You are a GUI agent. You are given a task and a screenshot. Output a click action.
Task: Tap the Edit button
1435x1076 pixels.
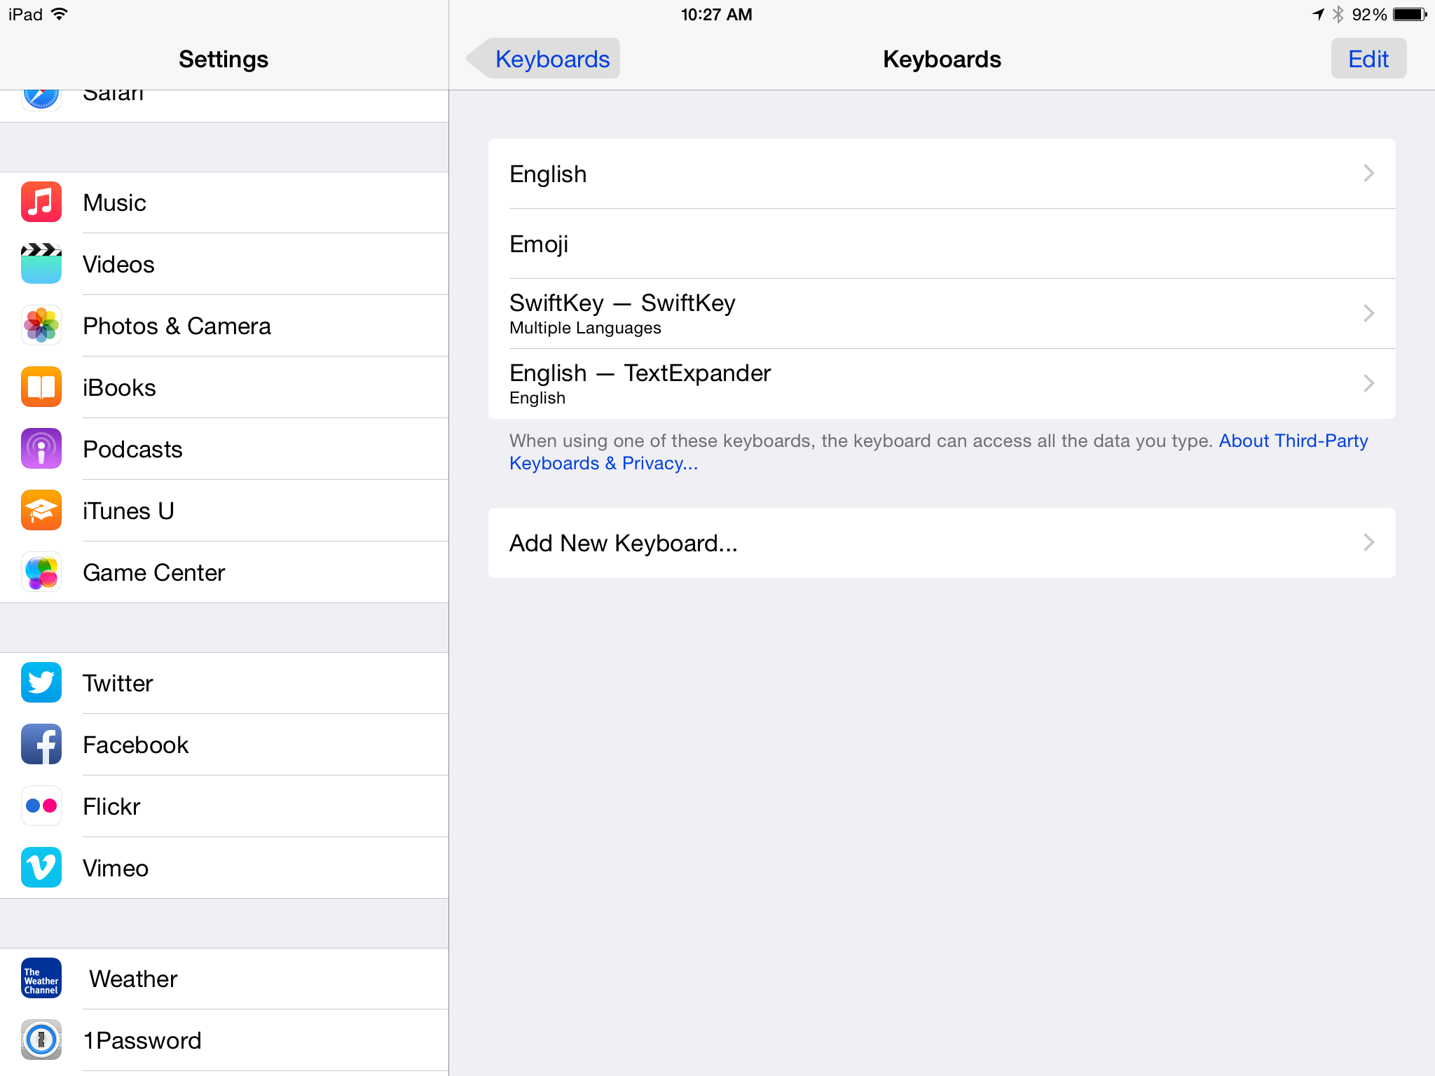tap(1368, 59)
